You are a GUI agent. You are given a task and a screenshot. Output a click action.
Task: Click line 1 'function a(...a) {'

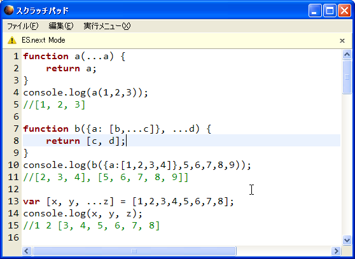(74, 56)
